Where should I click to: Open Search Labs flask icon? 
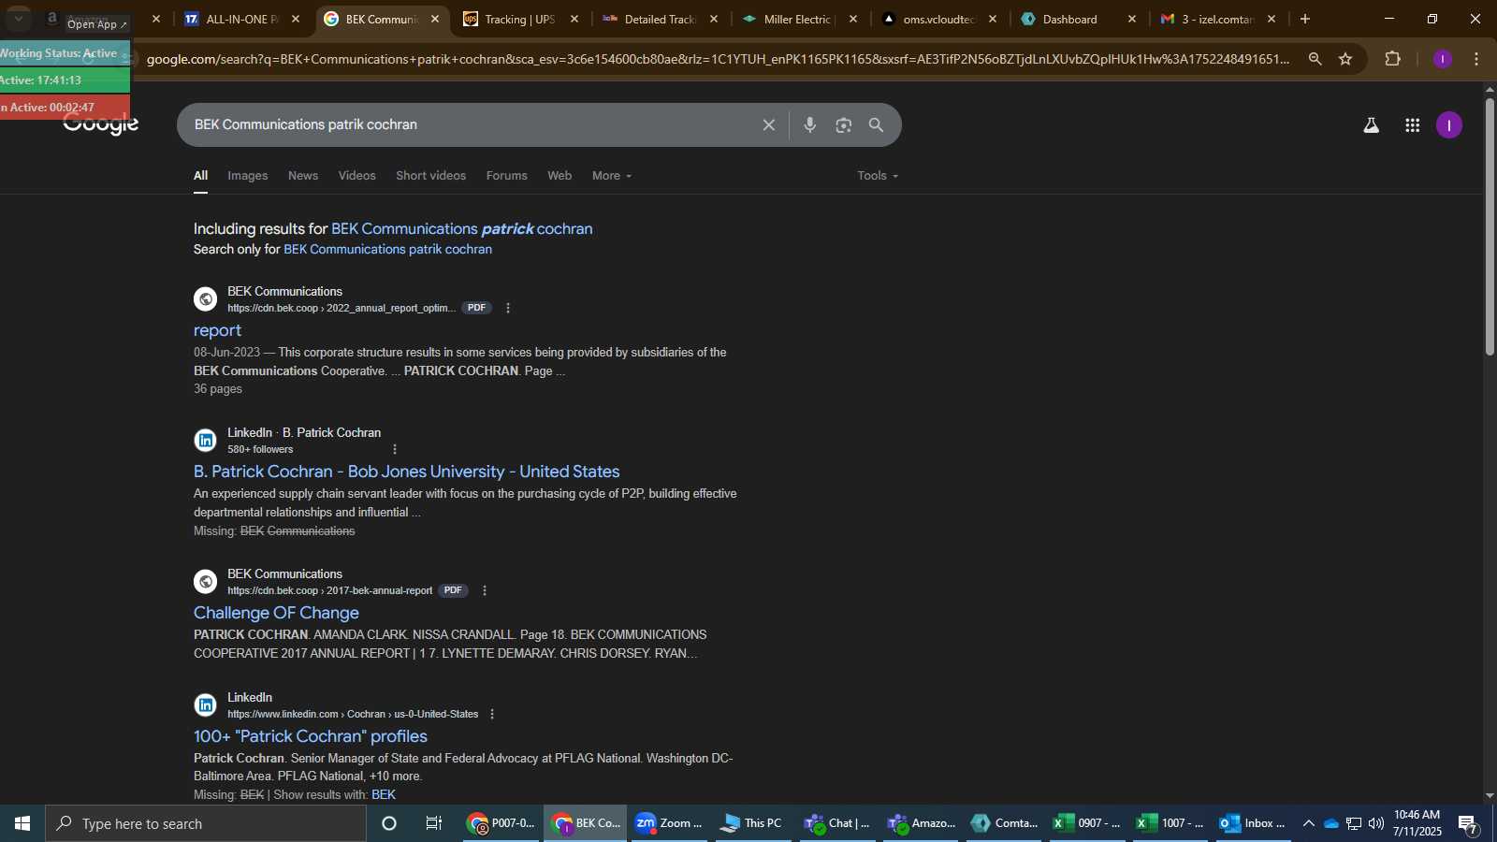tap(1371, 125)
